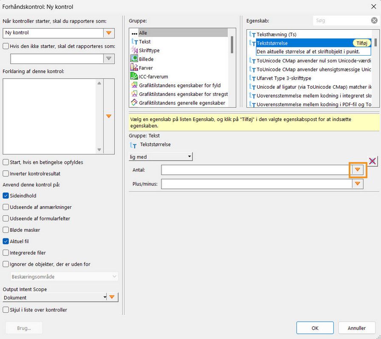
Task: Click the ICC-farverum group icon
Action: (x=134, y=76)
